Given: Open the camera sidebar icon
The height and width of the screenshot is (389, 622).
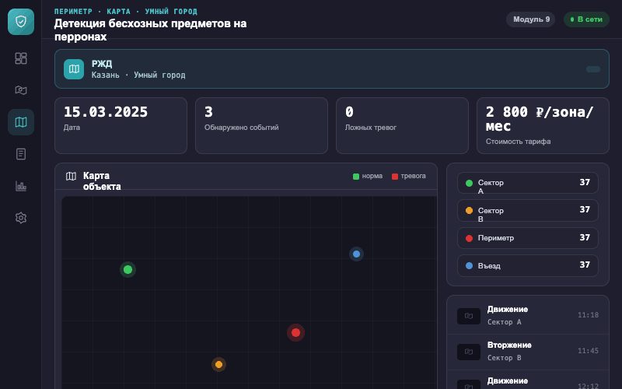Looking at the screenshot, I should [x=21, y=90].
